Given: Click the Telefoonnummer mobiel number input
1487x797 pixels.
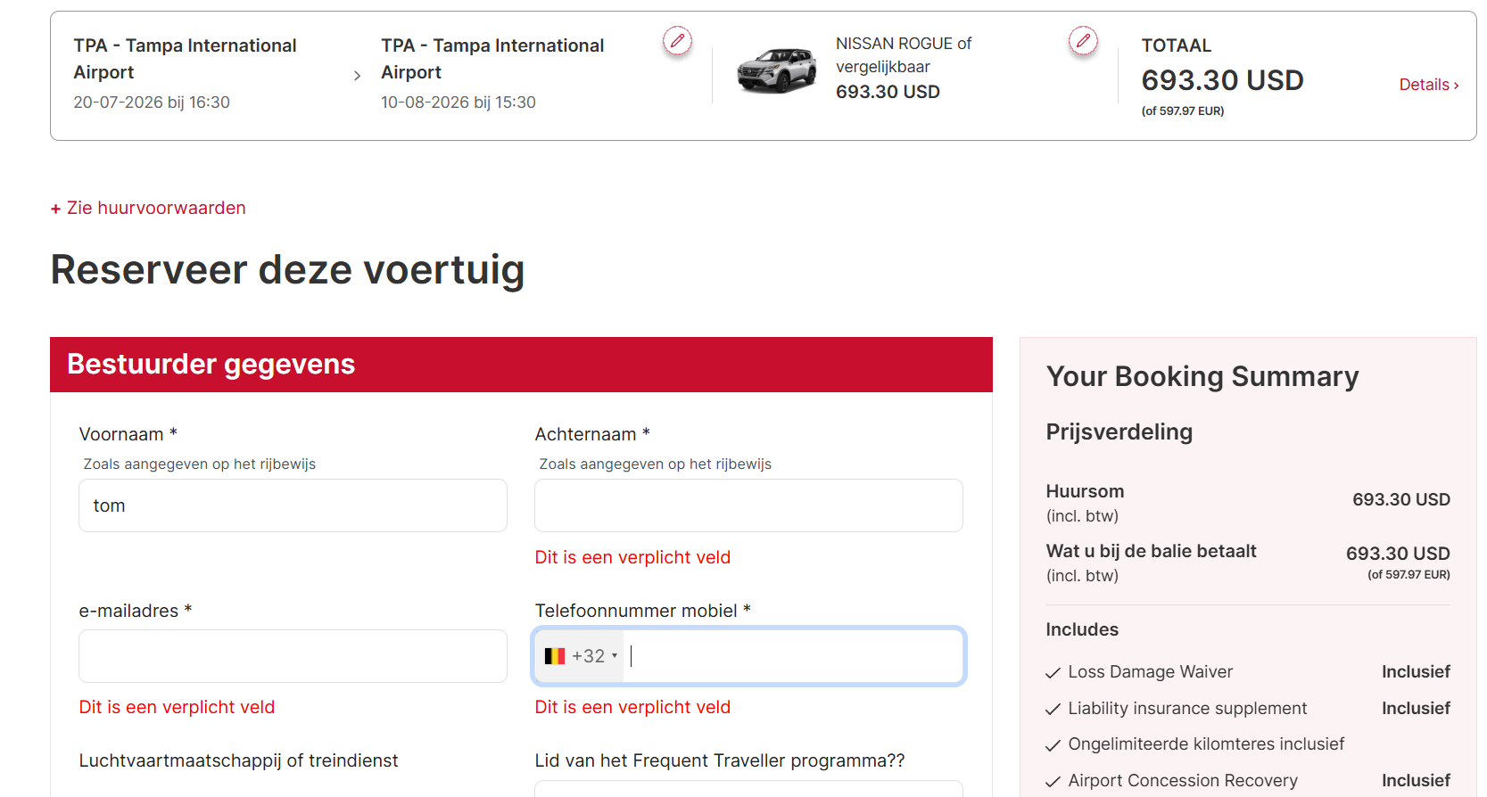Looking at the screenshot, I should [794, 656].
